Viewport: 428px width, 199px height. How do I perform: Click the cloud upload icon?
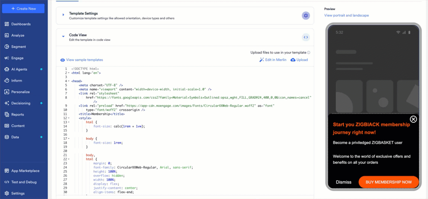point(293,60)
